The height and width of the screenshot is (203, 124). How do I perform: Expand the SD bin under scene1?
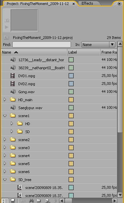point(12,131)
